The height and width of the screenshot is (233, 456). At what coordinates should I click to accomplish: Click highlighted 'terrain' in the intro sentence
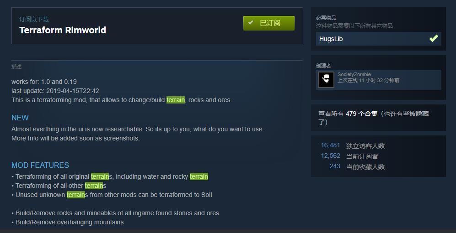pos(176,100)
